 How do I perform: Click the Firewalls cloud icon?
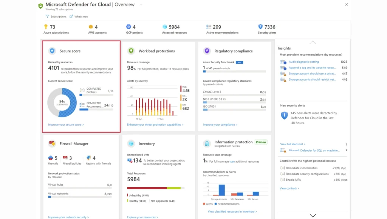tap(51, 158)
